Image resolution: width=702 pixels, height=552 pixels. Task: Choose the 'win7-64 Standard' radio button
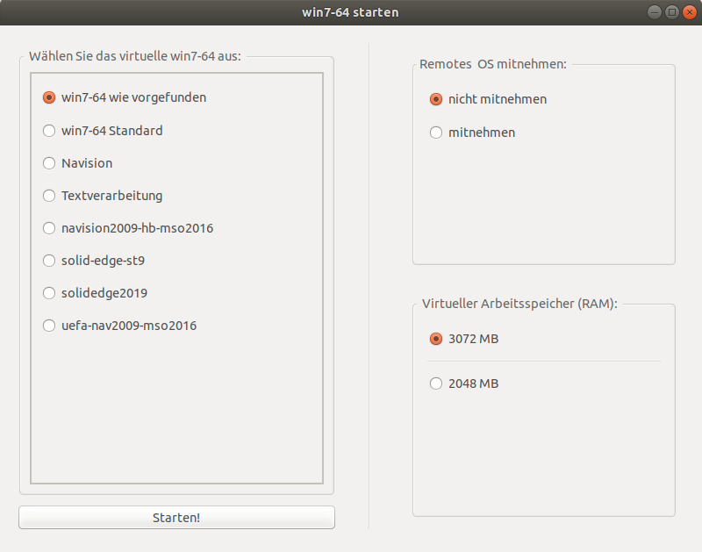tap(49, 131)
